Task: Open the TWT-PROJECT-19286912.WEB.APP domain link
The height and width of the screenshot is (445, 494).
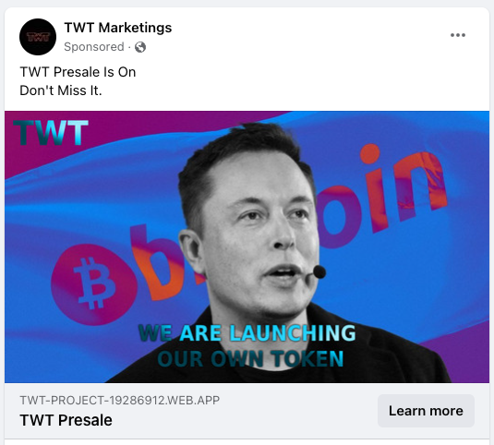Action: click(120, 401)
